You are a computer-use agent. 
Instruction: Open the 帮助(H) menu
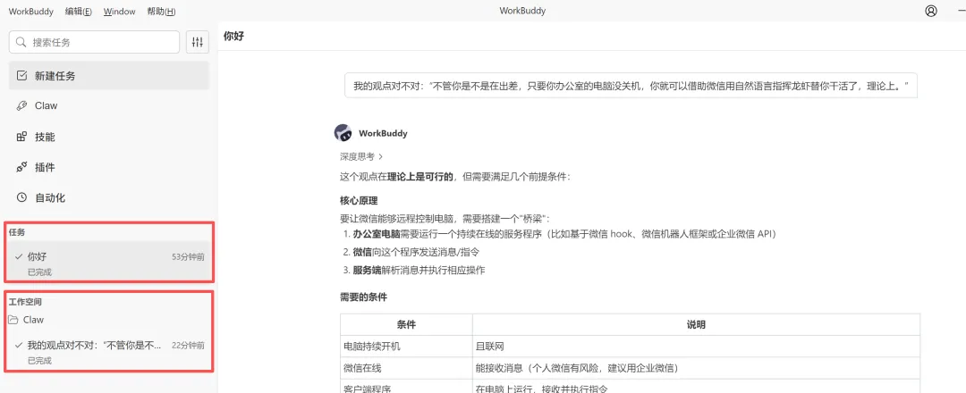tap(161, 11)
